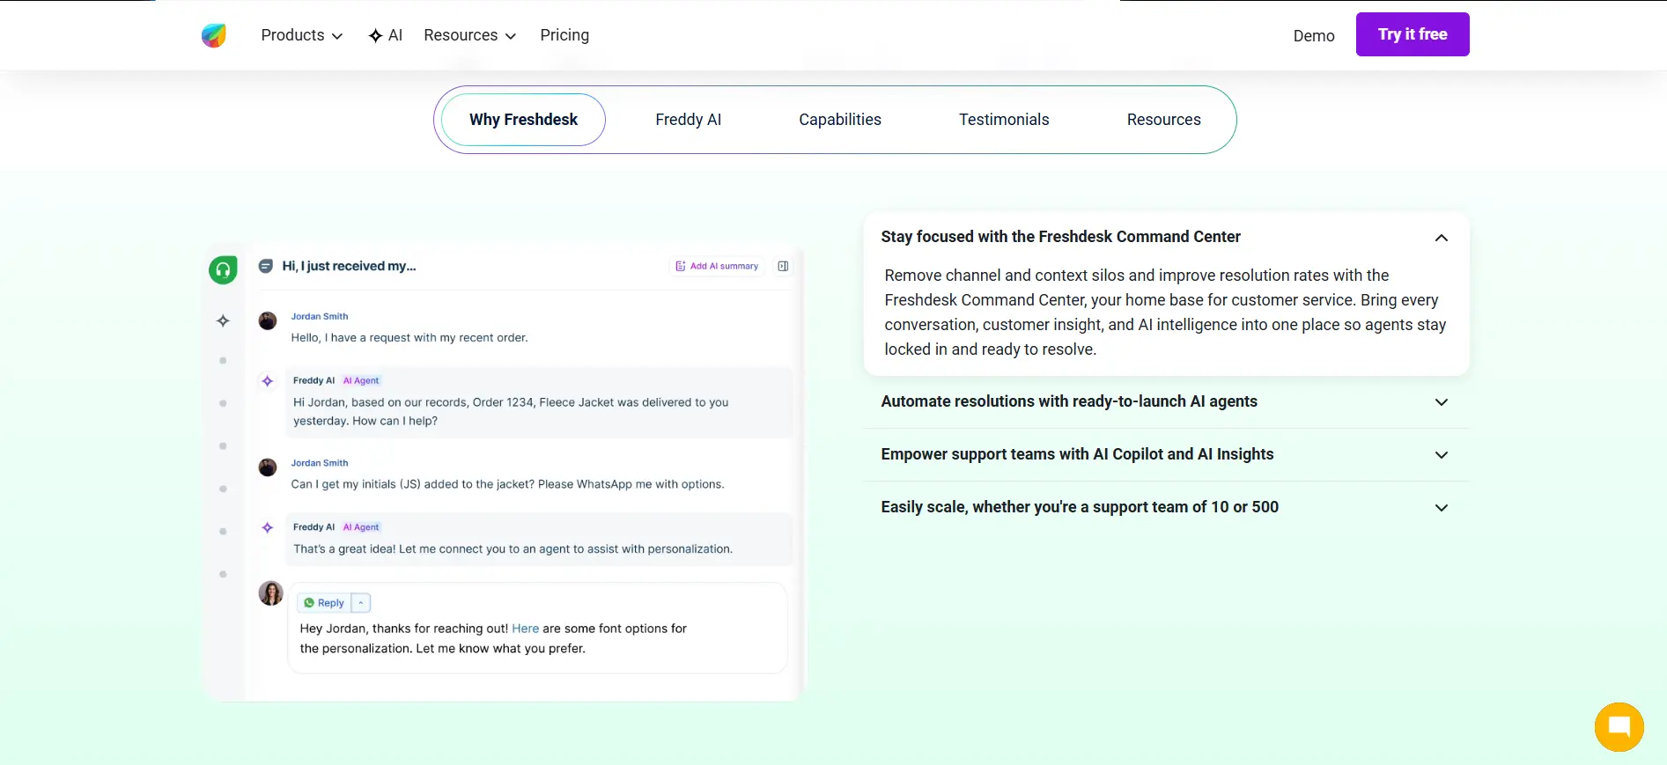Click the sparkle icon in mockup sidebar
This screenshot has width=1667, height=765.
[x=223, y=321]
